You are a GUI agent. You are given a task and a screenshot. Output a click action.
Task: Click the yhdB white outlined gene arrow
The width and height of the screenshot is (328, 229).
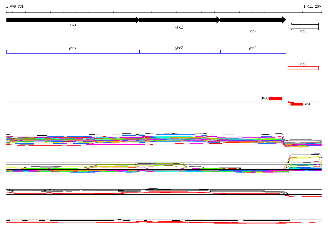pos(303,27)
